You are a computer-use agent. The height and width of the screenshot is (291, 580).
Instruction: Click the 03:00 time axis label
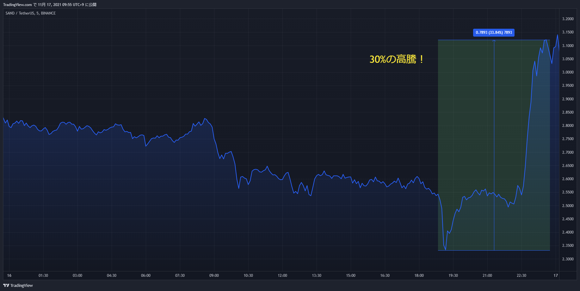click(77, 276)
